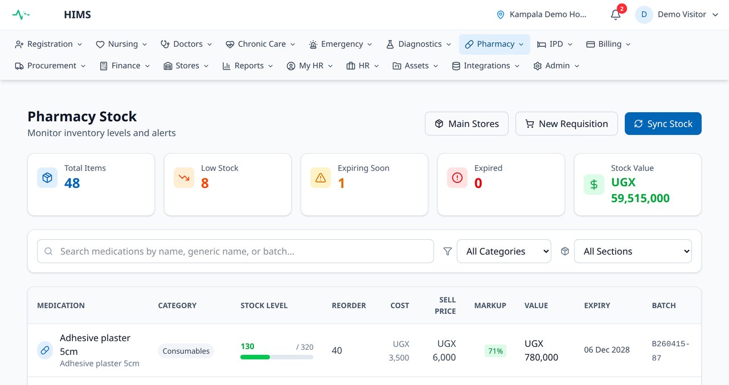Expand the Doctors menu
Viewport: 729px width, 385px height.
coord(186,44)
